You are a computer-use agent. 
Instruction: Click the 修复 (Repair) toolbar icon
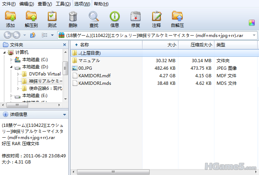pyautogui.click(x=136, y=19)
